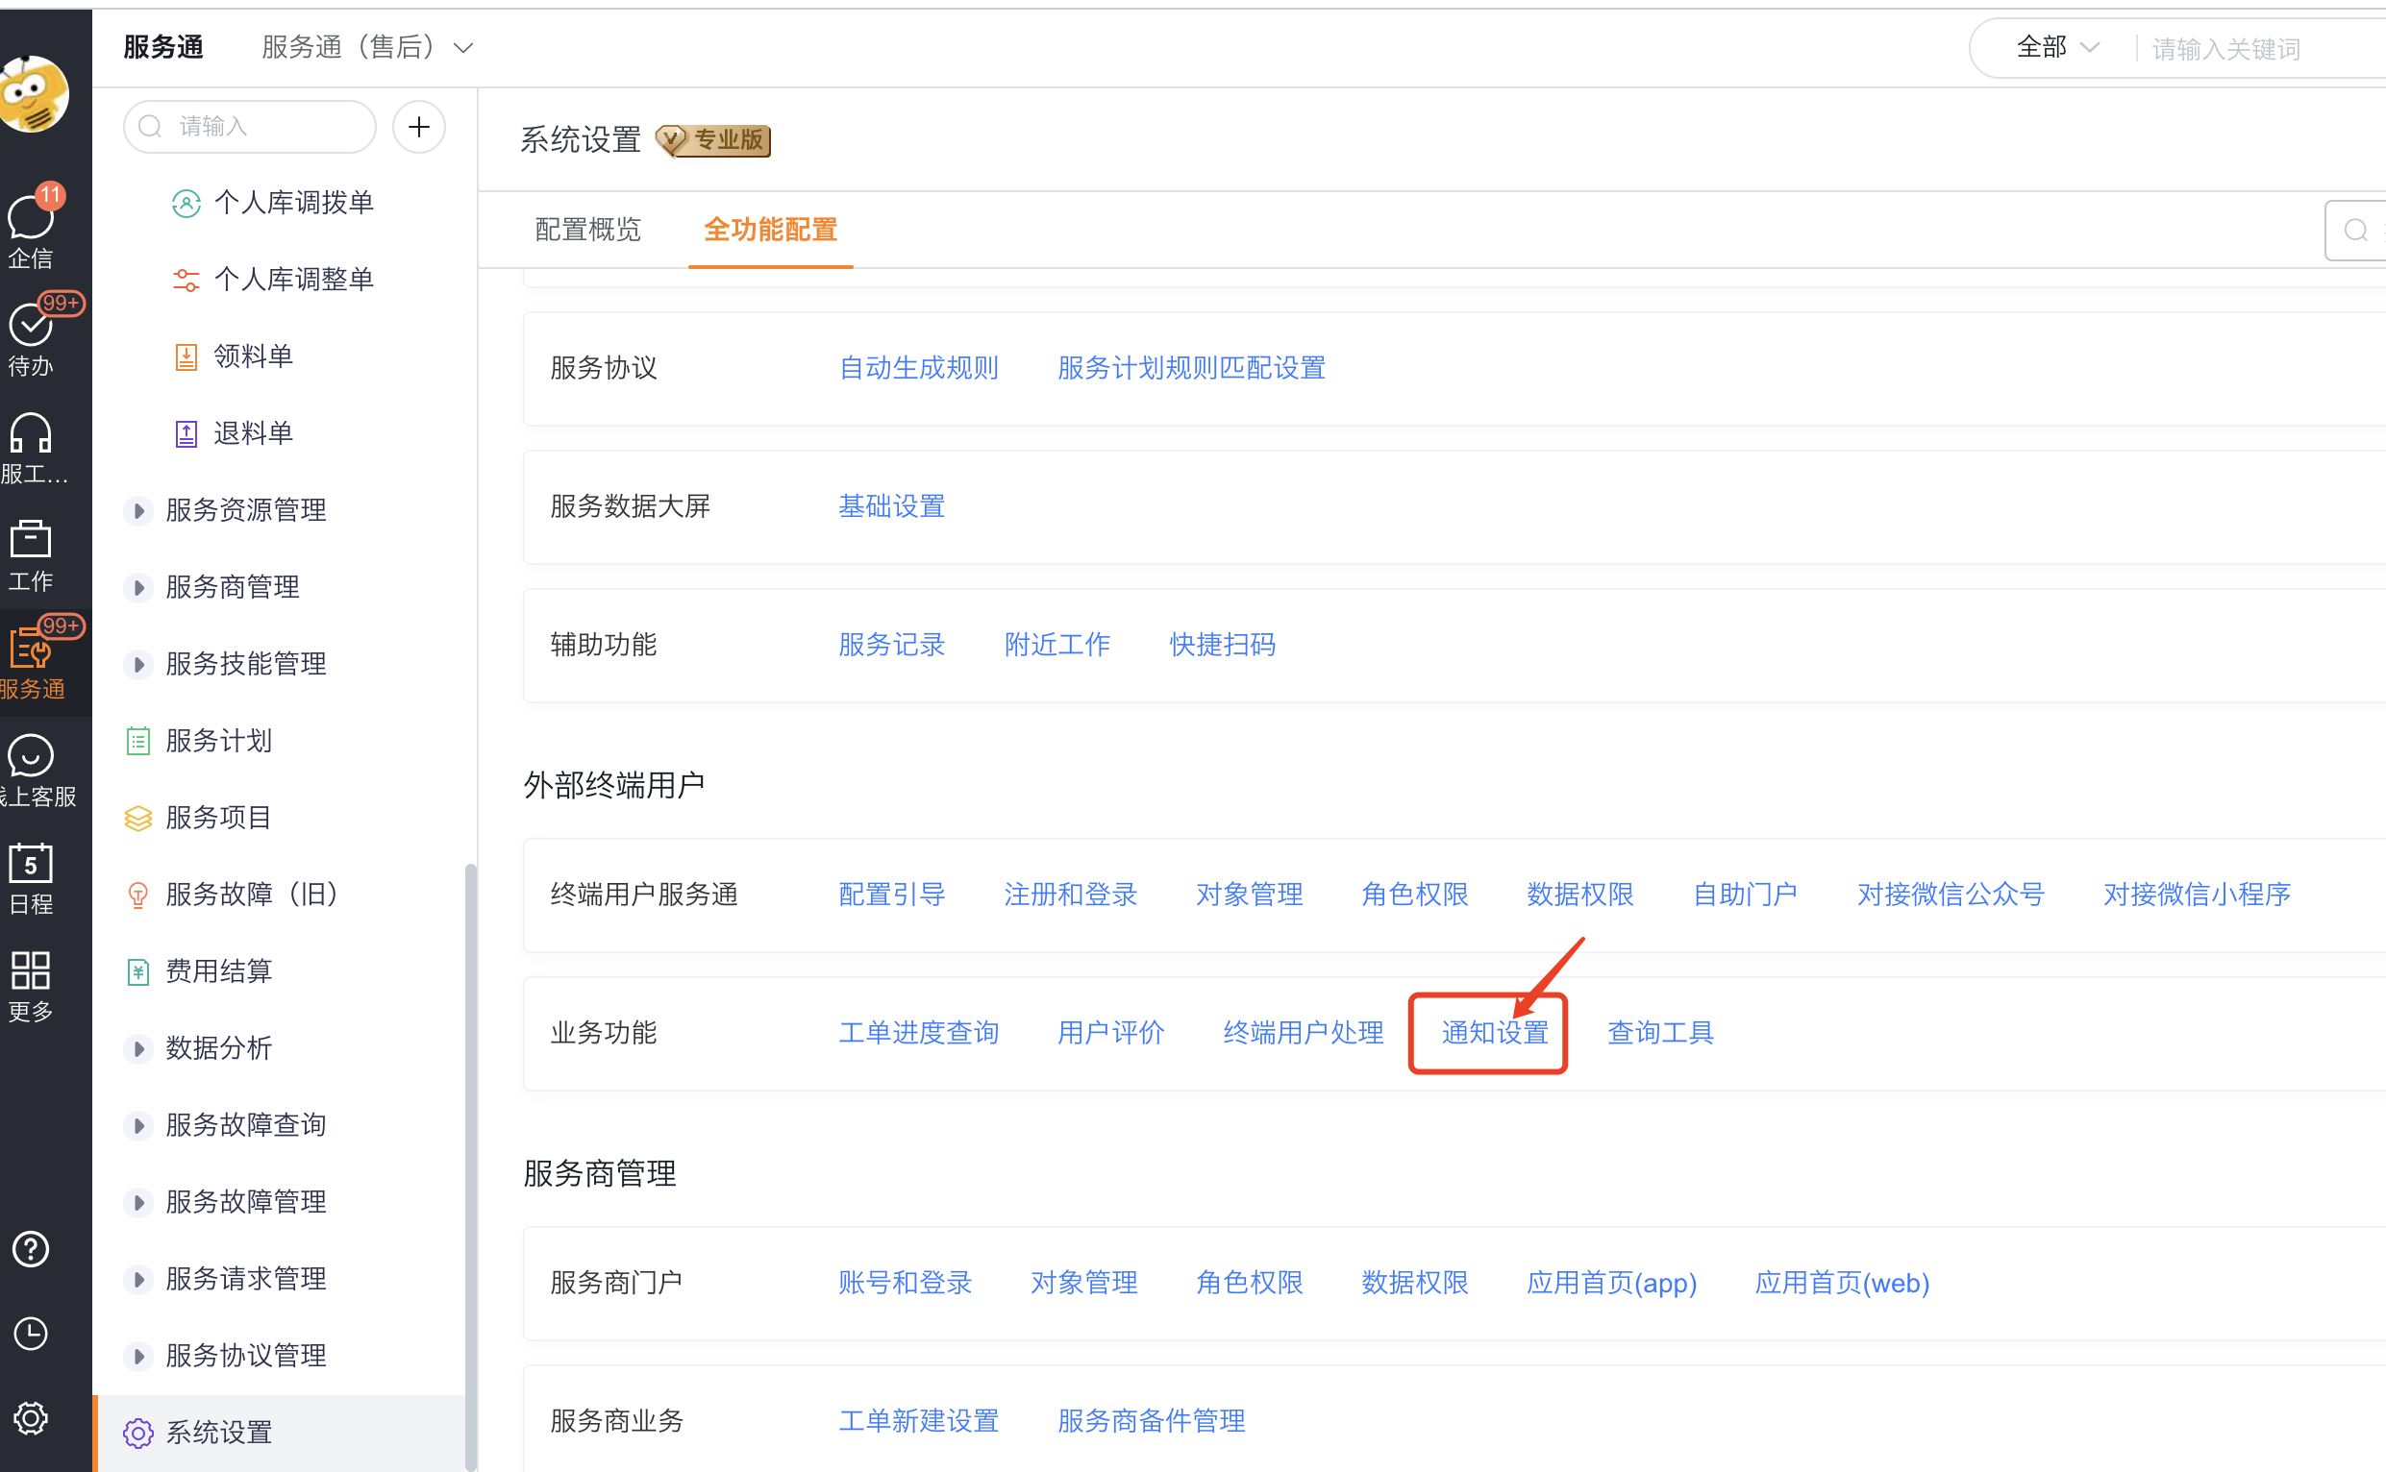Open the 全部 search scope dropdown
Image resolution: width=2386 pixels, height=1472 pixels.
2056,47
